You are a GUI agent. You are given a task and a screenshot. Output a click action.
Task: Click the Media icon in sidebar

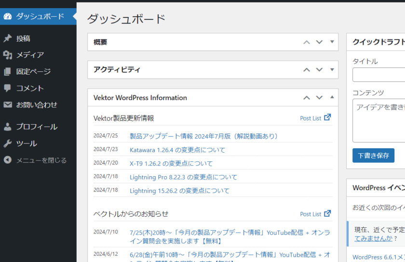point(8,55)
